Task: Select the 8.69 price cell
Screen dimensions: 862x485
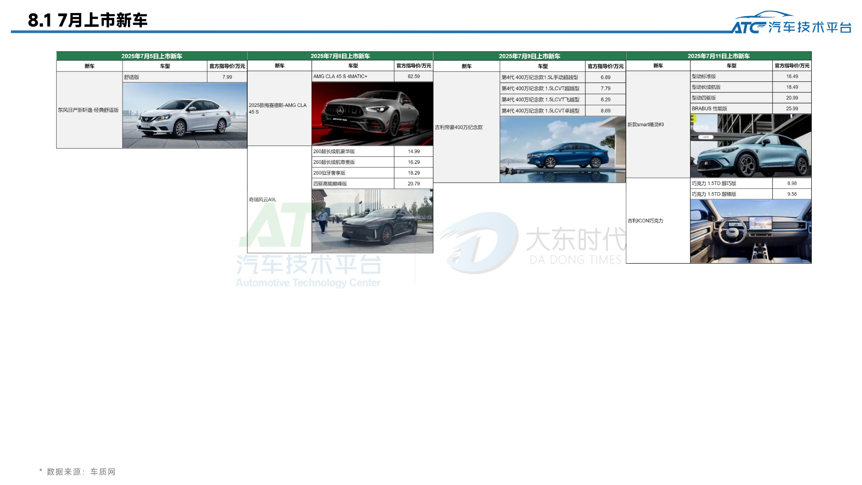Action: pos(606,110)
